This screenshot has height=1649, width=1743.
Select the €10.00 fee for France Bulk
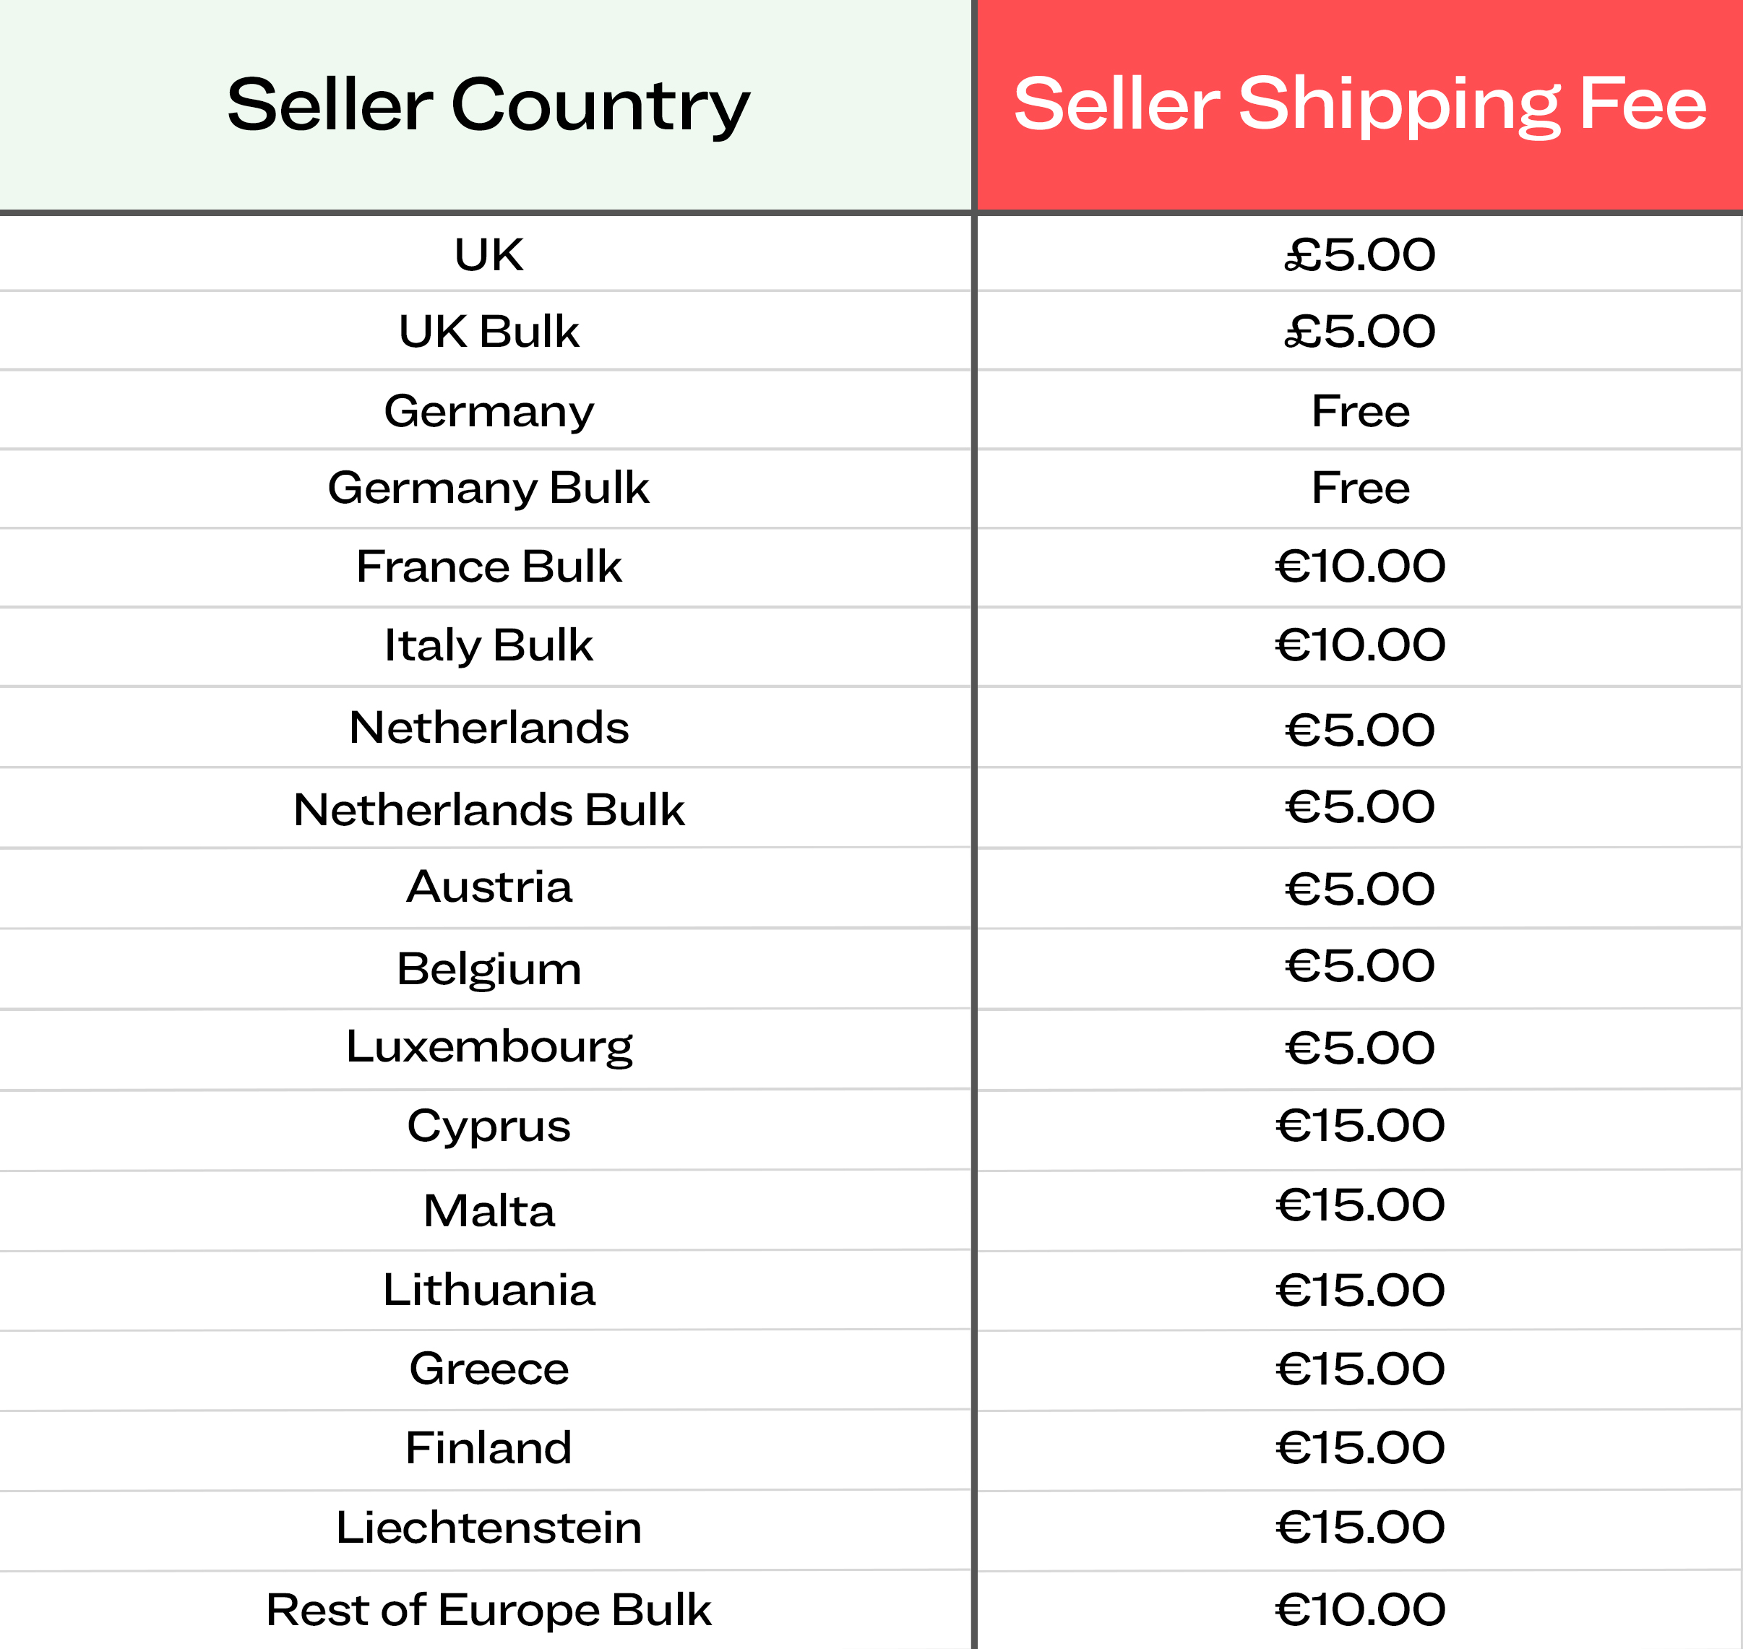tap(1360, 566)
